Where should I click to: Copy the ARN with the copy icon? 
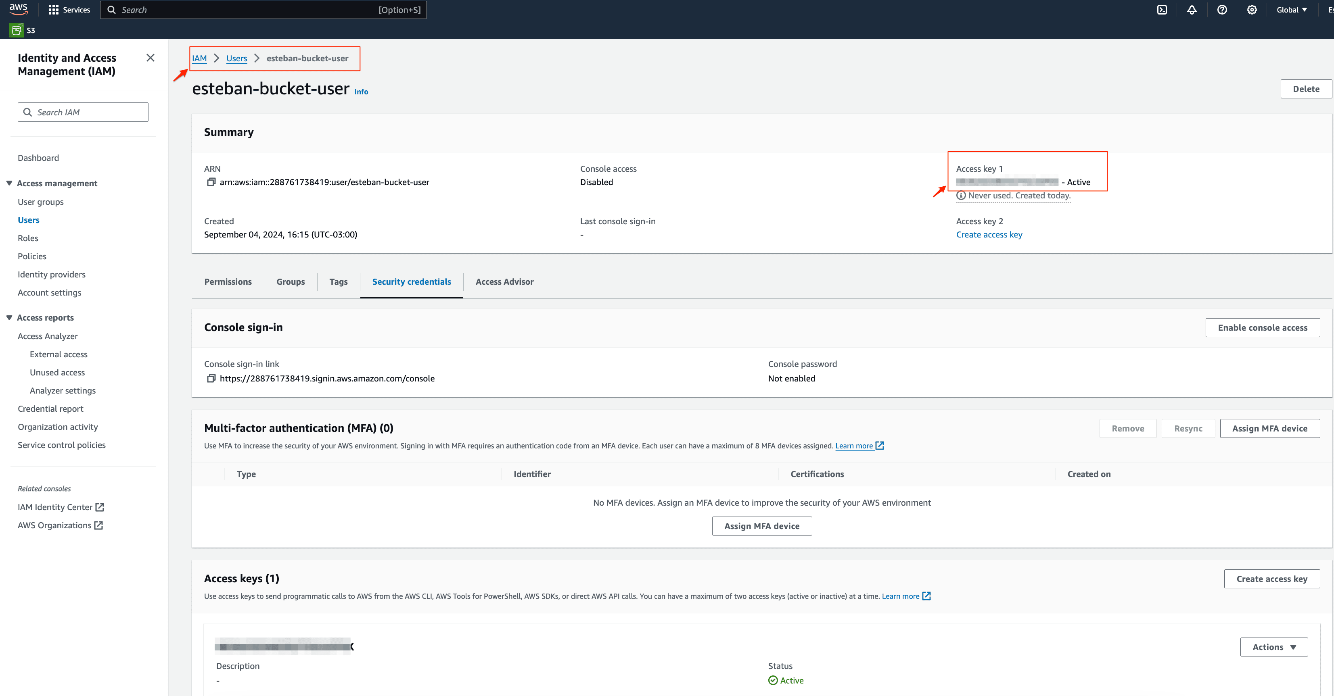211,182
